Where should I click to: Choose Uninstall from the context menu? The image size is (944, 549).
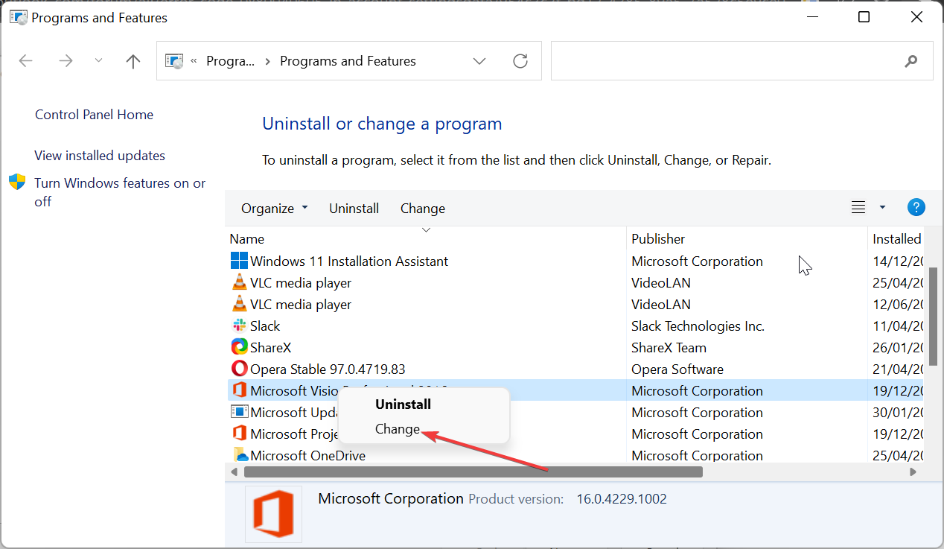[x=403, y=404]
